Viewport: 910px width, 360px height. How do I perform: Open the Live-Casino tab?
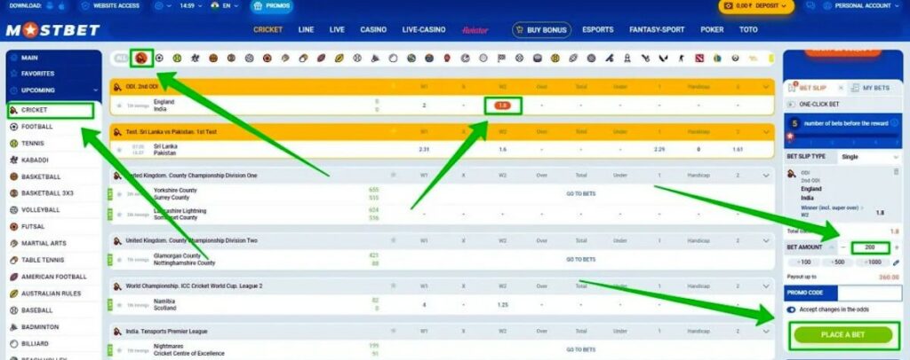[x=424, y=29]
